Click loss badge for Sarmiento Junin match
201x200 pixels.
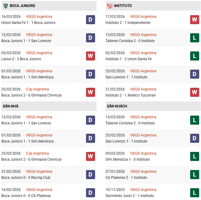[x=194, y=193]
